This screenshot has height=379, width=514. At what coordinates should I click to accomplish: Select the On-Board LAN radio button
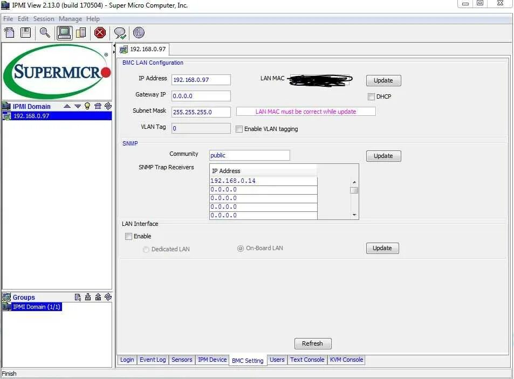(x=241, y=249)
